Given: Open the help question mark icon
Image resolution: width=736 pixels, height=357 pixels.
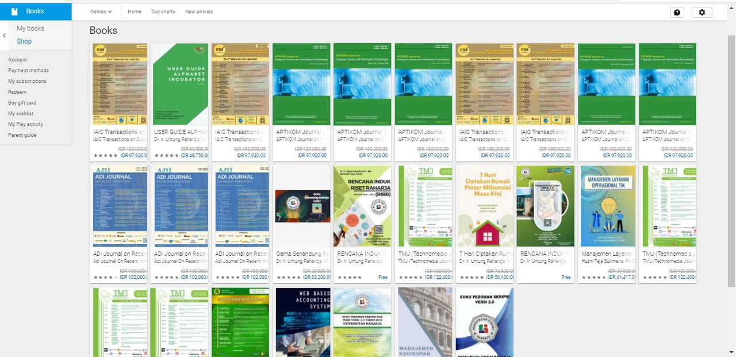Looking at the screenshot, I should pos(677,12).
